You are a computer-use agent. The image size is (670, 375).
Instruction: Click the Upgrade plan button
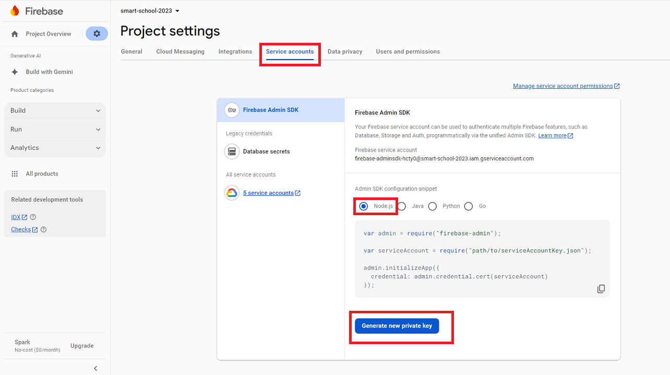pyautogui.click(x=82, y=346)
